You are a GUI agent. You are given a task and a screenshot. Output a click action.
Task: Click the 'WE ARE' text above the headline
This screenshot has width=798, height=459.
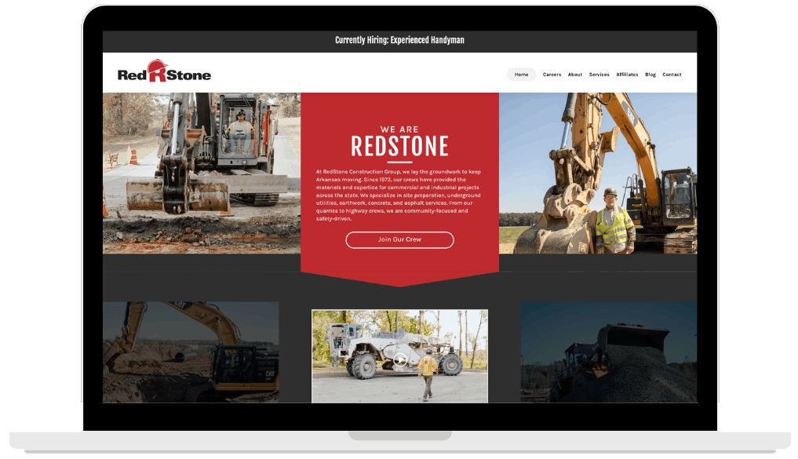(x=399, y=129)
